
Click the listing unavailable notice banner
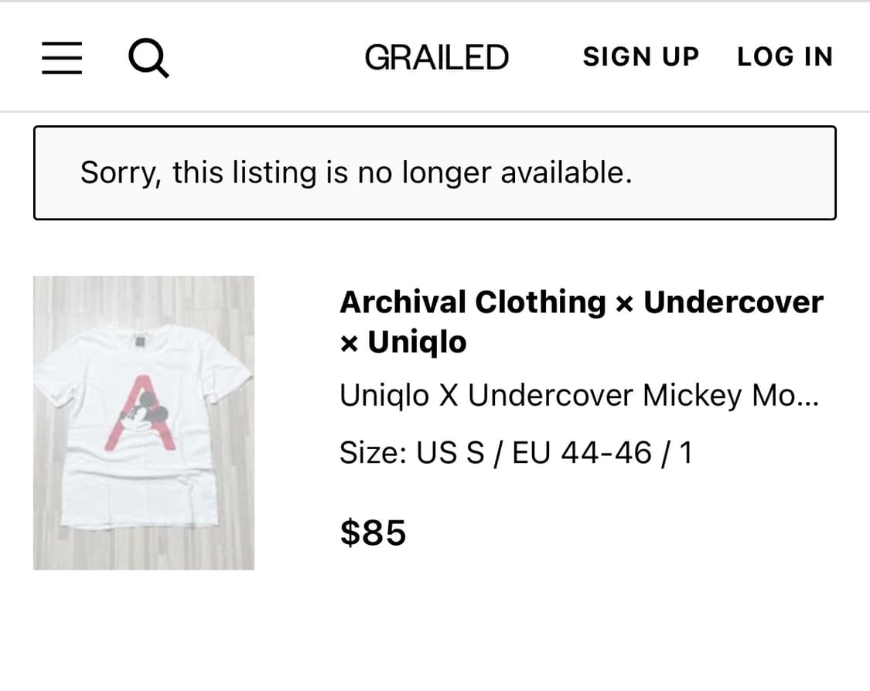pos(435,173)
